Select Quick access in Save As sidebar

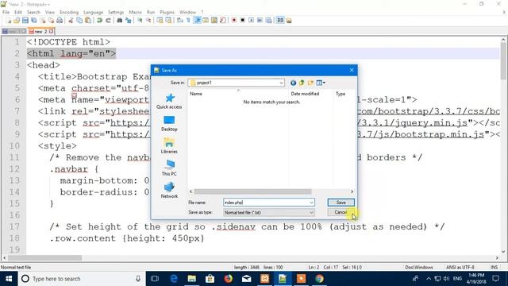169,101
